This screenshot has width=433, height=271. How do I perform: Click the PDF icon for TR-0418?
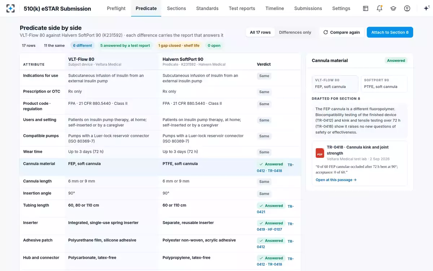320,153
